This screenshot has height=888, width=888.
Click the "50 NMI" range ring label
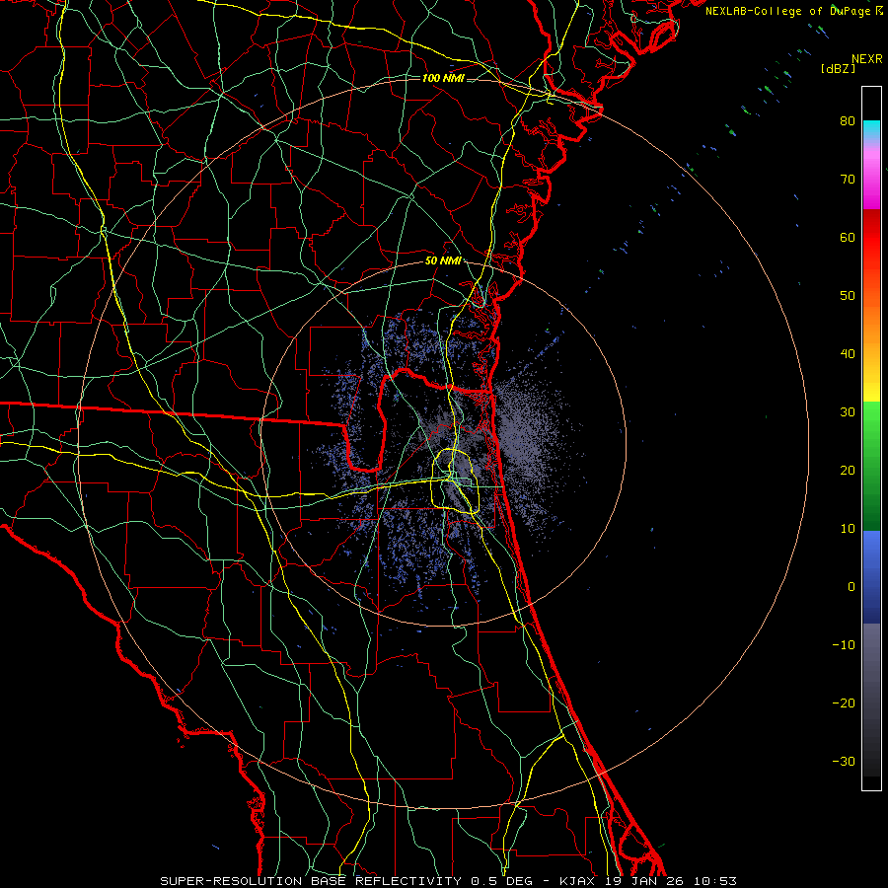tap(443, 261)
